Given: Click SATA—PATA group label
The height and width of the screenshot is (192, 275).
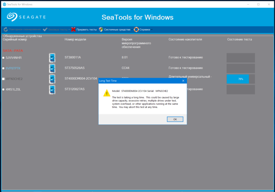Looking at the screenshot, I should (x=13, y=51).
